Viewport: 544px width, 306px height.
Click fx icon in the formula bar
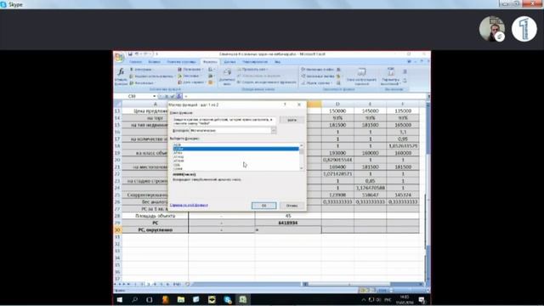[179, 96]
